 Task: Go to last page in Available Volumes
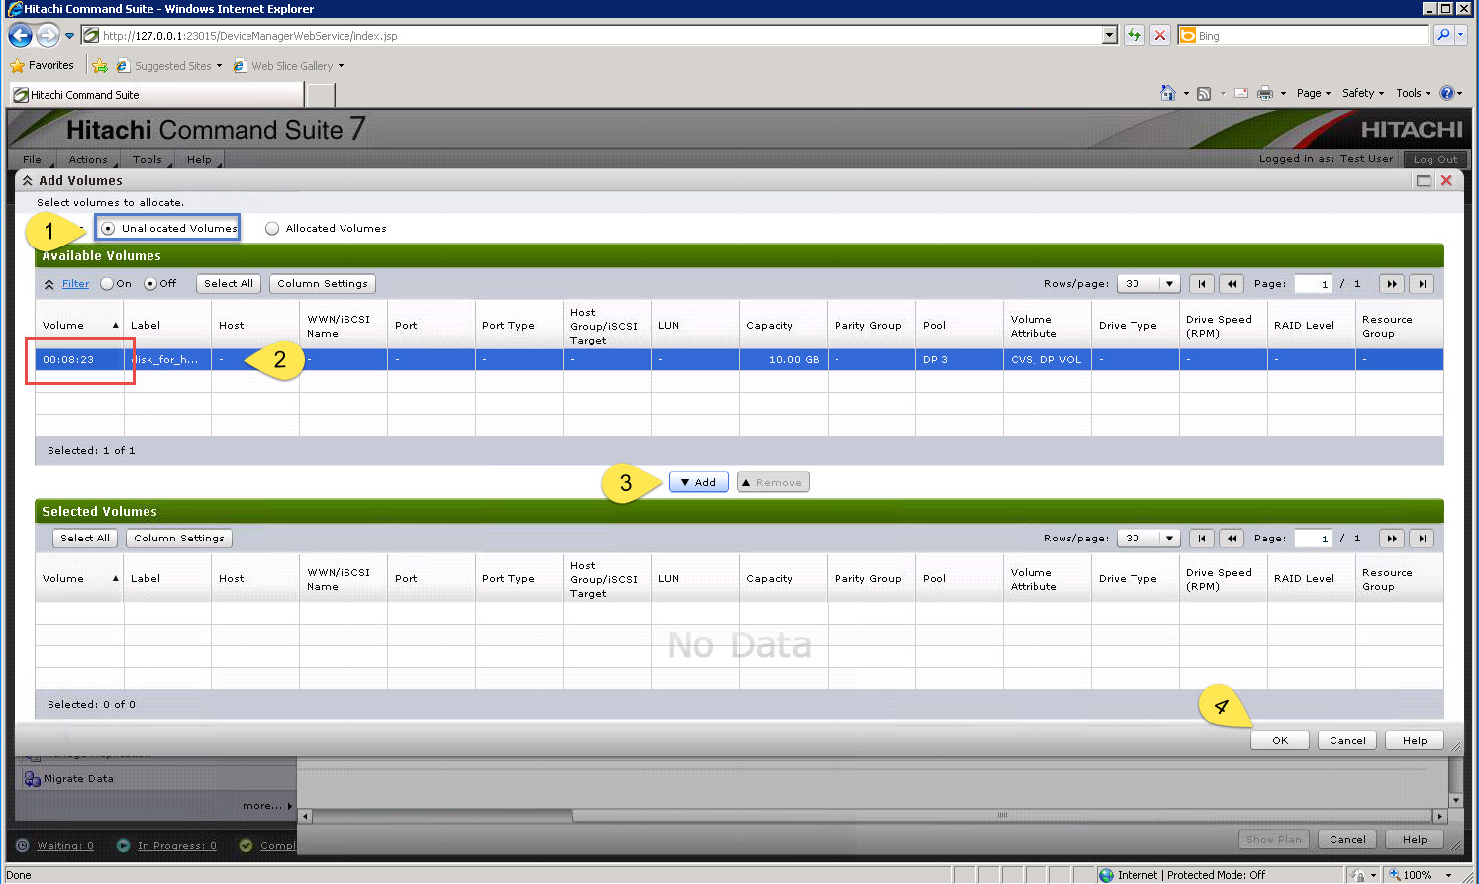tap(1422, 283)
